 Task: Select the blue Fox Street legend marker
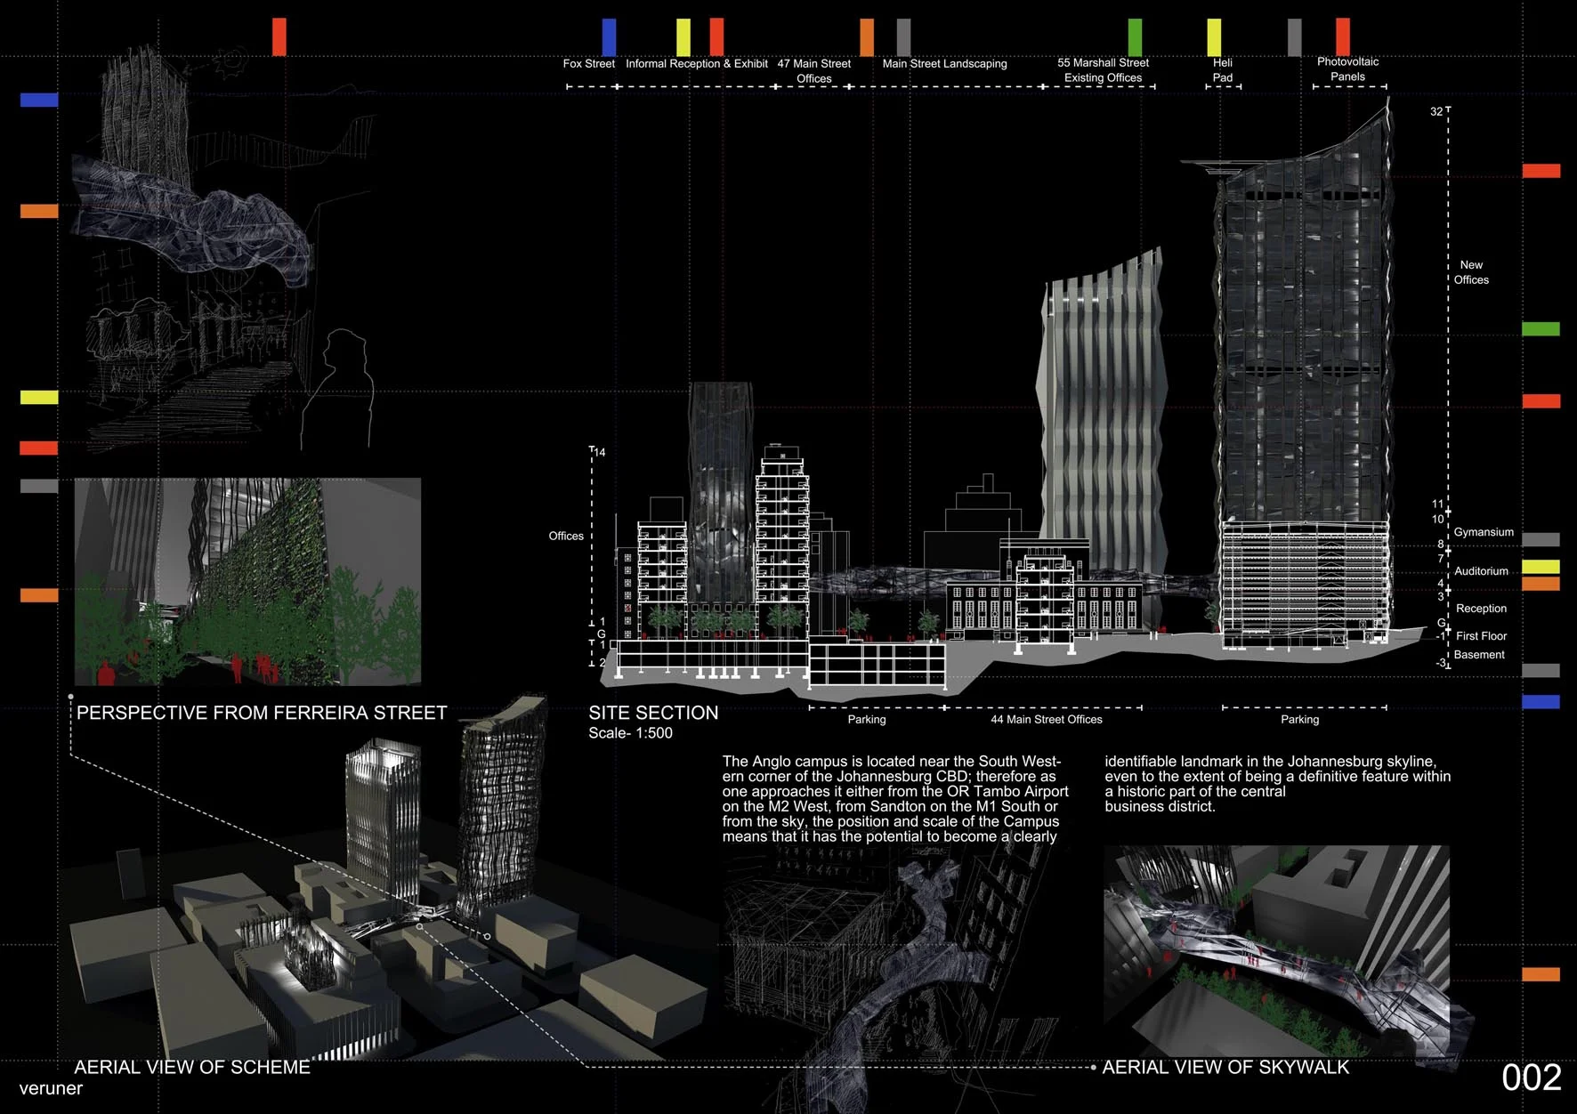coord(608,36)
